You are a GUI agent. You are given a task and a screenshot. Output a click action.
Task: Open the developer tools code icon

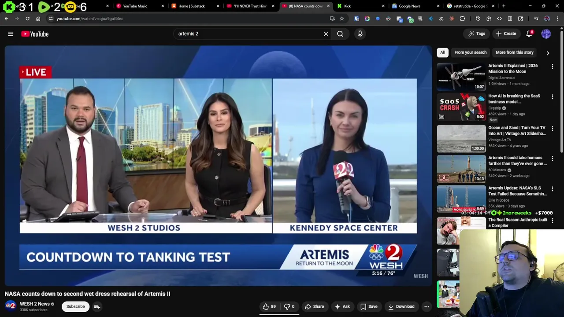click(499, 18)
